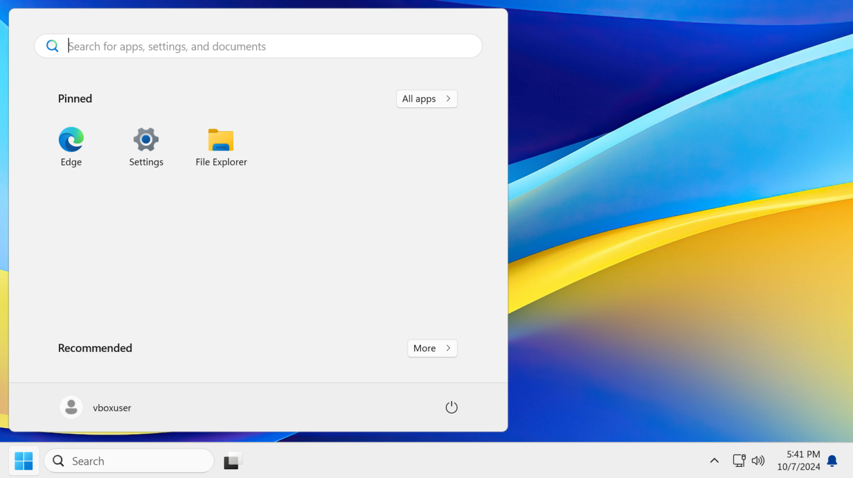Click the All apps chevron arrow
The height and width of the screenshot is (478, 853).
click(x=448, y=98)
